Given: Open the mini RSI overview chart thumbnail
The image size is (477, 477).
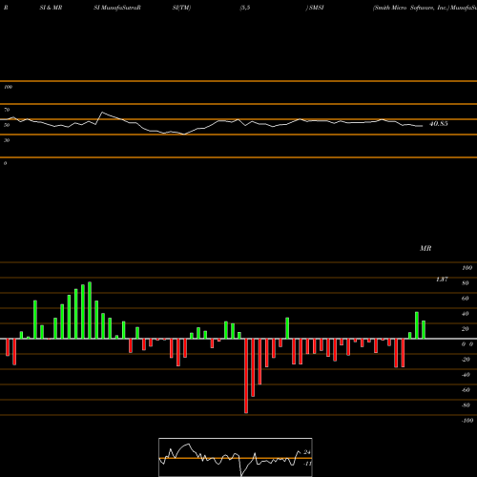Looking at the screenshot, I should (236, 457).
